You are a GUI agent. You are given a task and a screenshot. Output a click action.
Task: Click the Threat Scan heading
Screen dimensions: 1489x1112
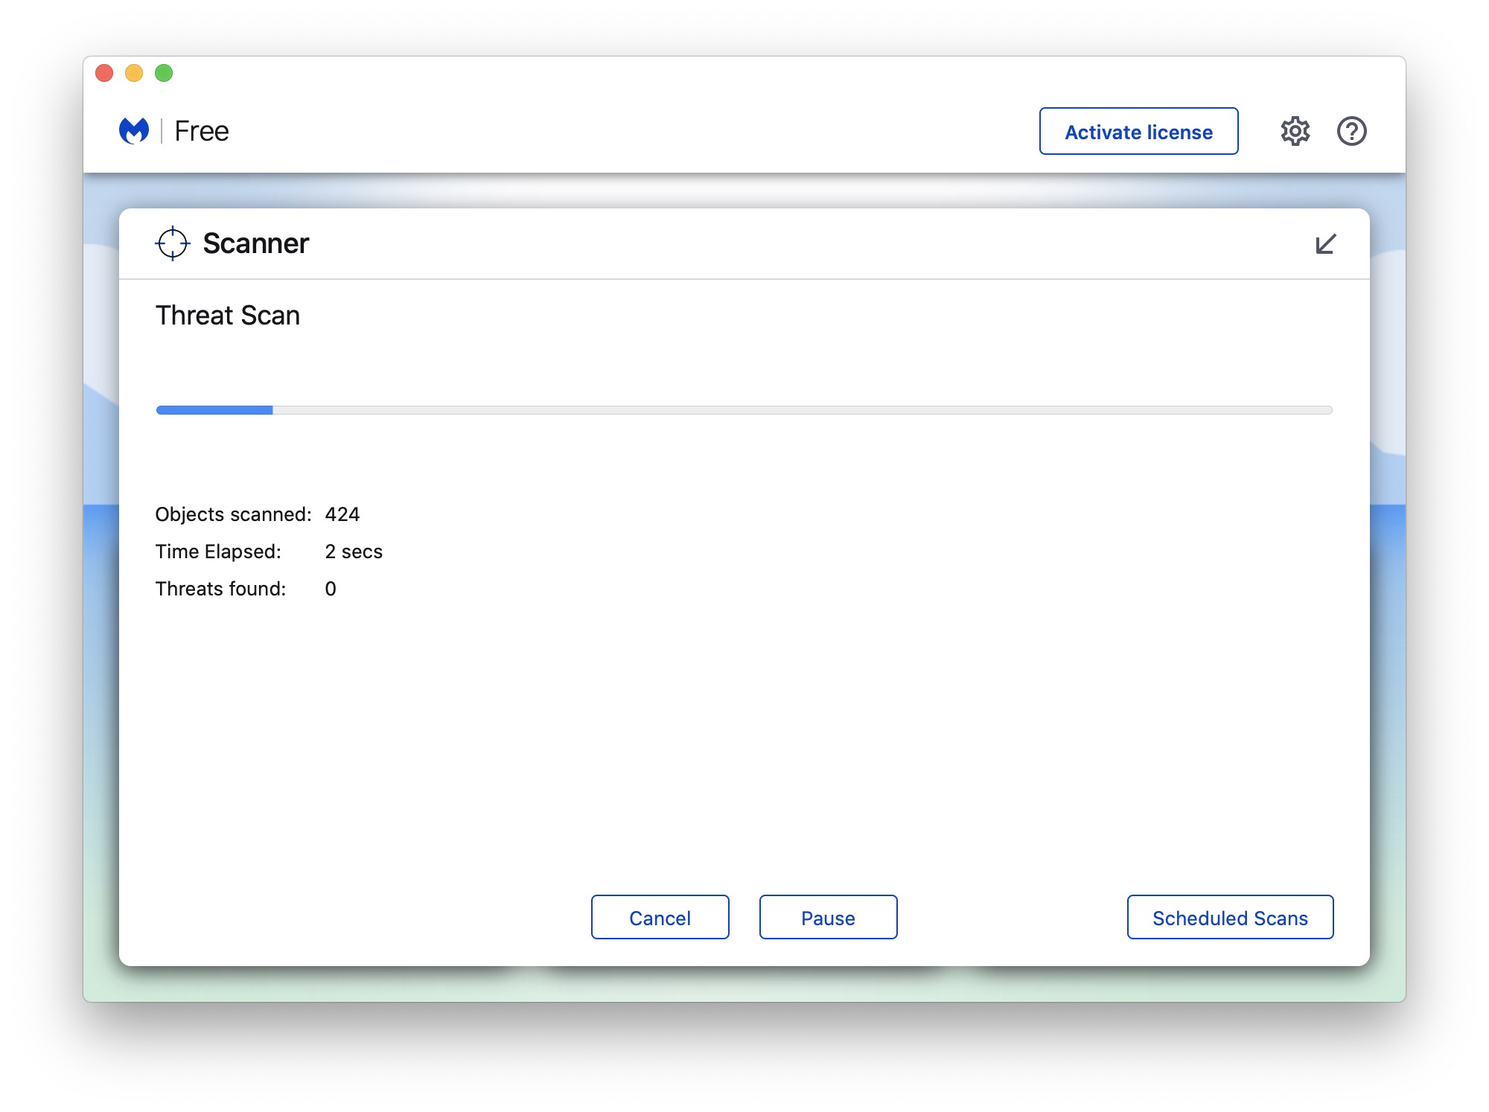[228, 316]
